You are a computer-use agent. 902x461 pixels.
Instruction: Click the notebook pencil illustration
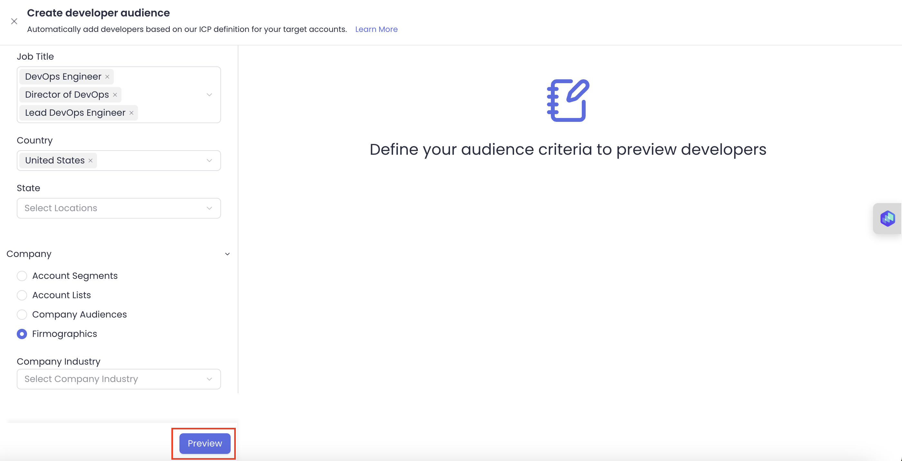point(568,101)
